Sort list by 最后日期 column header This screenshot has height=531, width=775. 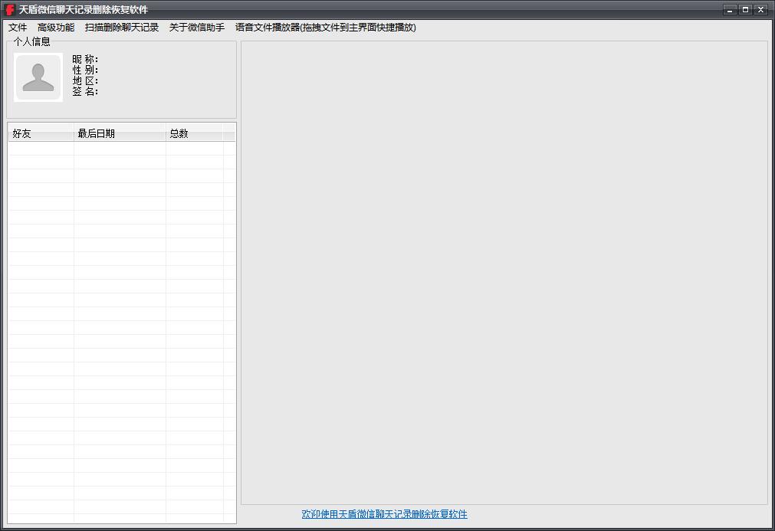tap(120, 133)
